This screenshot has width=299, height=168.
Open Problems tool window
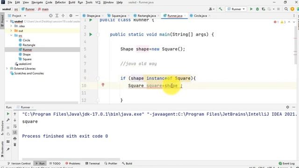pos(73,163)
